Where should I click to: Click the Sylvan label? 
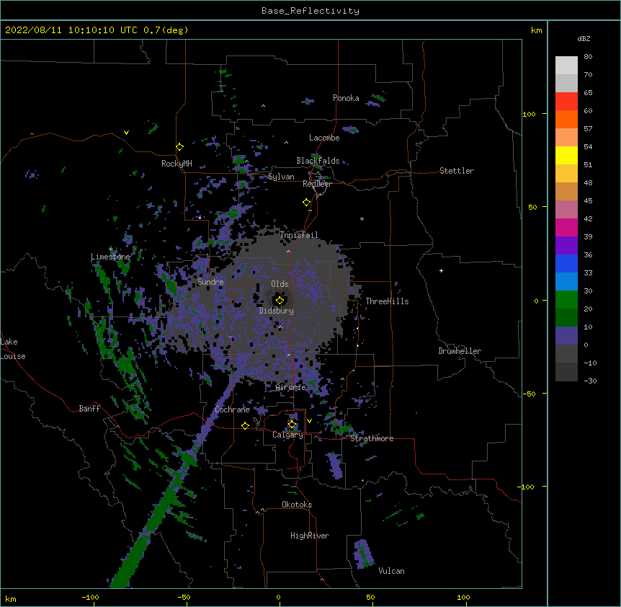(281, 177)
